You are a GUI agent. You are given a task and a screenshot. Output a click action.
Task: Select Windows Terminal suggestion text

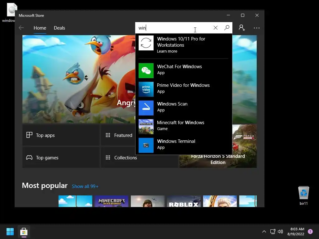point(176,141)
